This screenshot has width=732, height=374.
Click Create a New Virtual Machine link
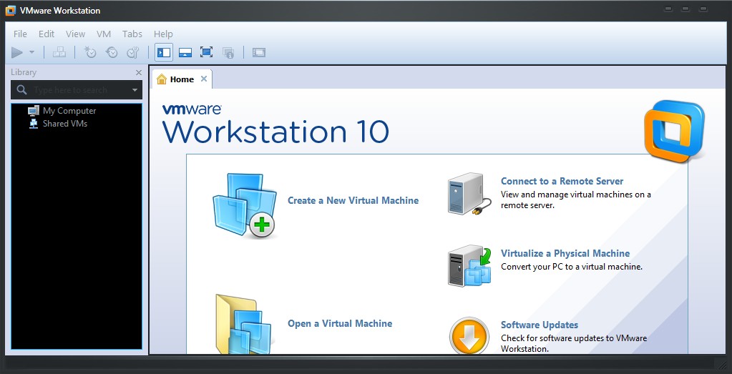[x=353, y=200]
